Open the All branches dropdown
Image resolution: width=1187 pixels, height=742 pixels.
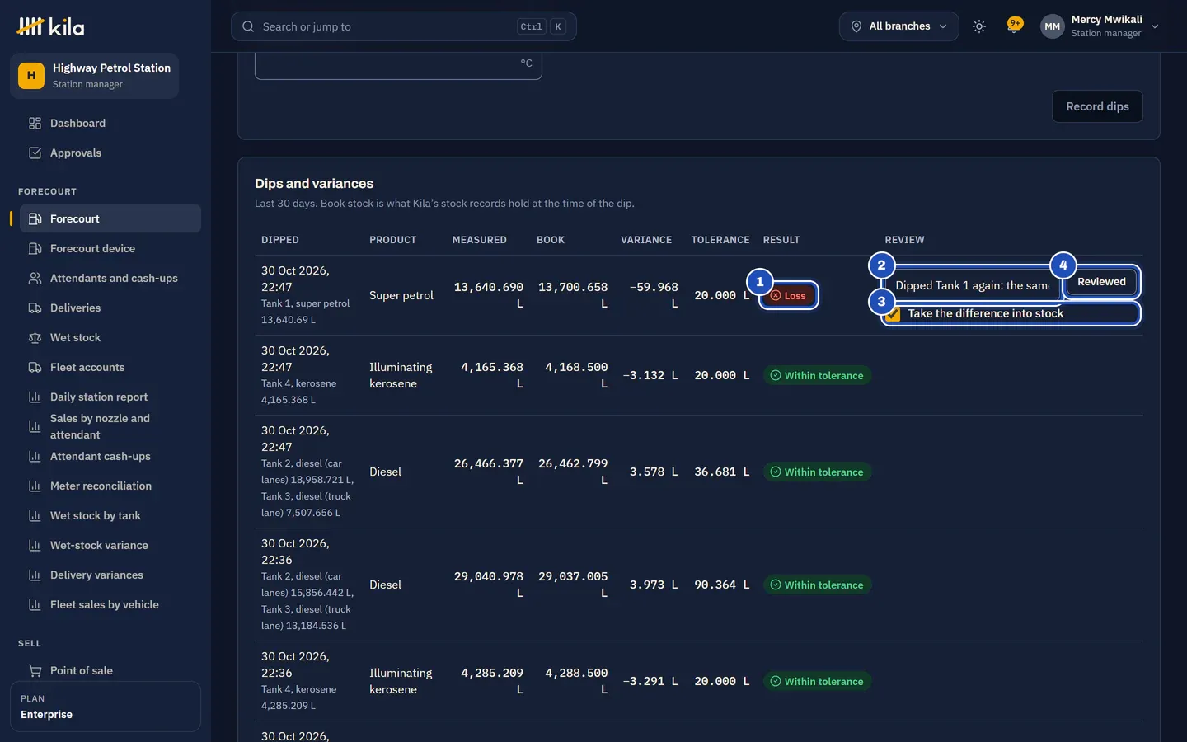click(899, 26)
